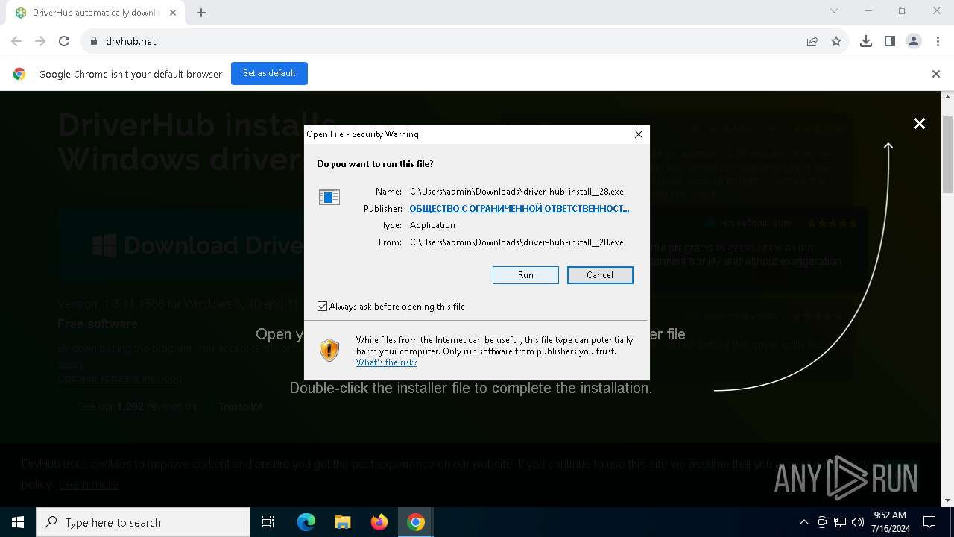Run the driver-hub-install file
This screenshot has height=537, width=954.
point(525,275)
